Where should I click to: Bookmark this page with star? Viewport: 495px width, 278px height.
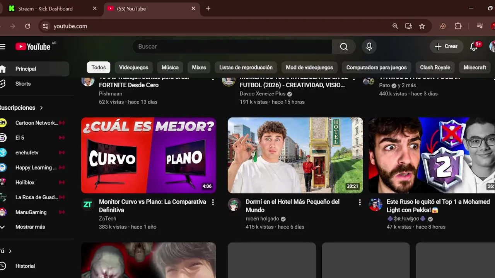pos(422,26)
